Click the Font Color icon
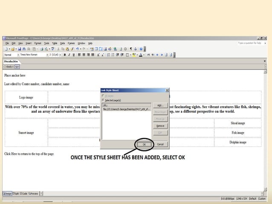Screen dimensions: 272x204 pyautogui.click(x=140, y=55)
